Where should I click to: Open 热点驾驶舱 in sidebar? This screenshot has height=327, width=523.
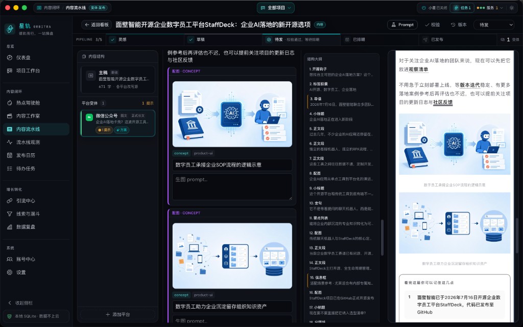[36, 103]
